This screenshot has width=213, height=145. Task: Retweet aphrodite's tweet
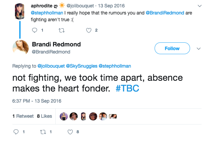[x=61, y=30]
